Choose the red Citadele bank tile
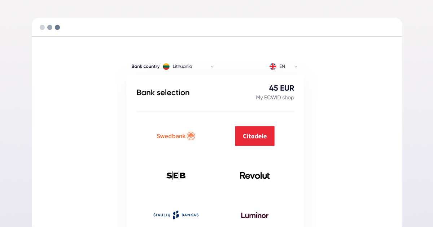The image size is (433, 227). (x=255, y=136)
